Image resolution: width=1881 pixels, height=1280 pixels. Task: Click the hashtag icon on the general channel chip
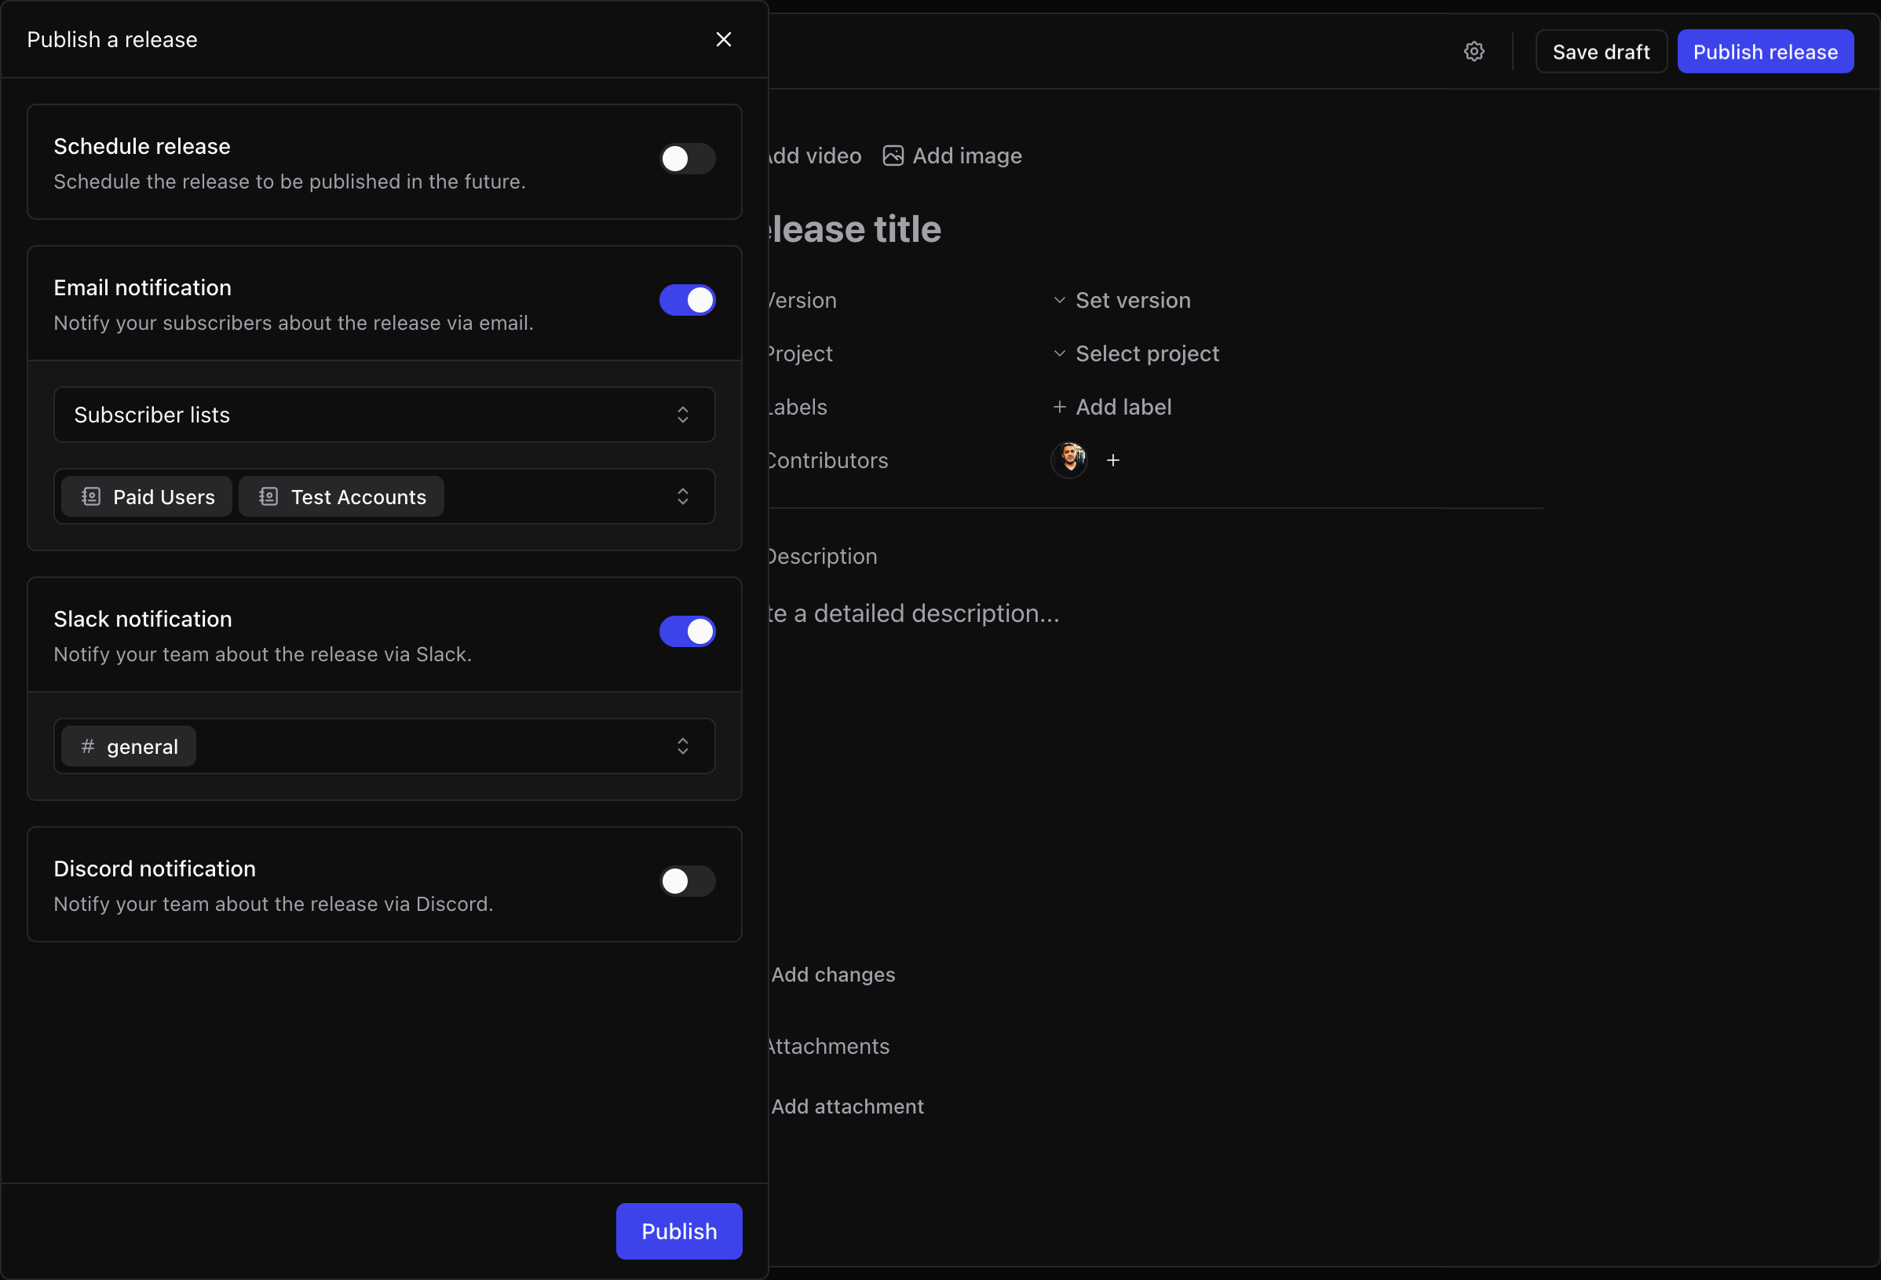pos(86,746)
